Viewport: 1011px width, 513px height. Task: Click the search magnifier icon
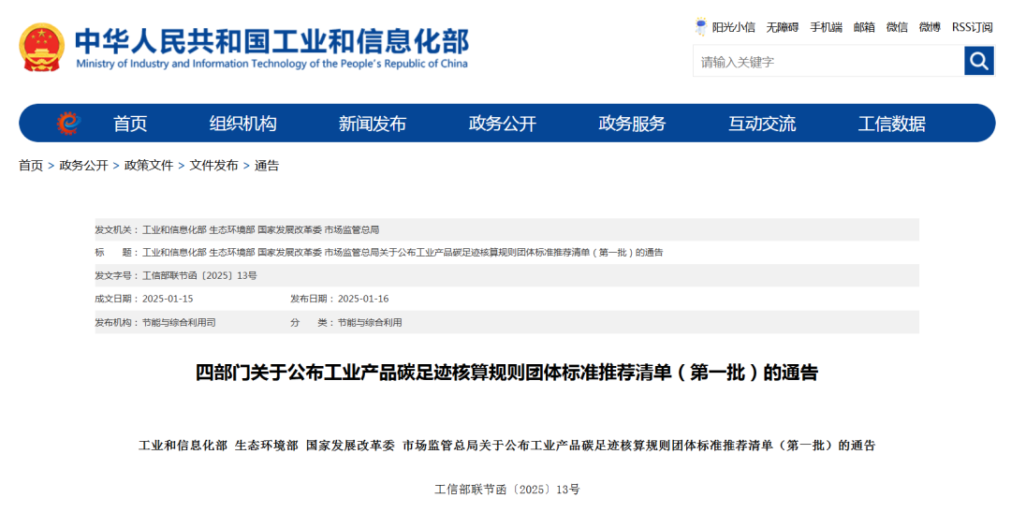pos(978,62)
